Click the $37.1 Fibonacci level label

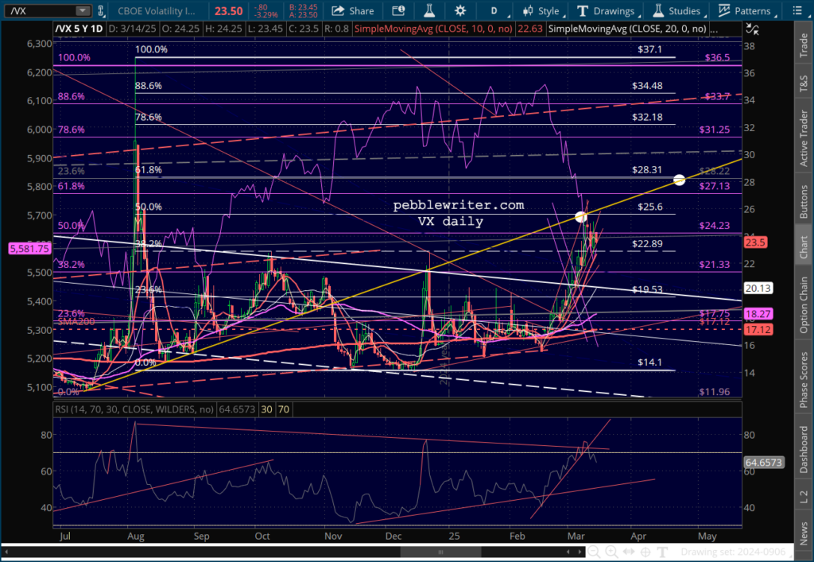point(650,50)
